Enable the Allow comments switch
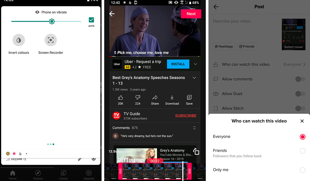The height and width of the screenshot is (181, 310). click(x=300, y=79)
